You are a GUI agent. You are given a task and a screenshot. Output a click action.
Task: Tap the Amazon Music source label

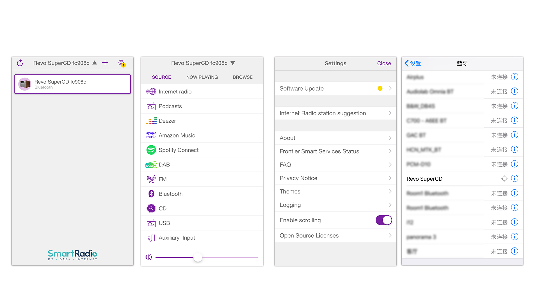177,136
